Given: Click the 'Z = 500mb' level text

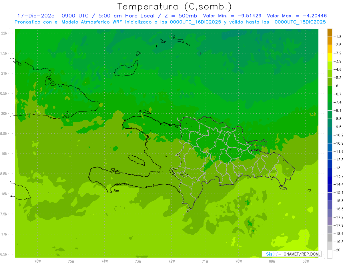Looking at the screenshot, I should pos(181,16).
